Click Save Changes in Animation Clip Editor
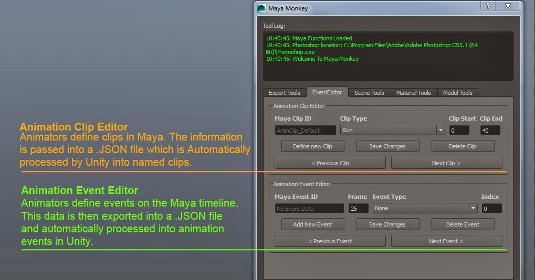Screen dimensions: 535x280 click(387, 146)
